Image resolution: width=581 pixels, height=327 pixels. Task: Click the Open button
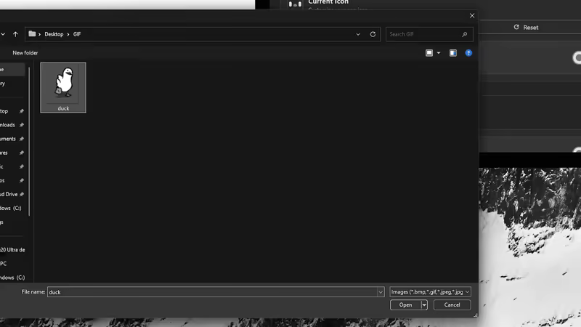[405, 304]
